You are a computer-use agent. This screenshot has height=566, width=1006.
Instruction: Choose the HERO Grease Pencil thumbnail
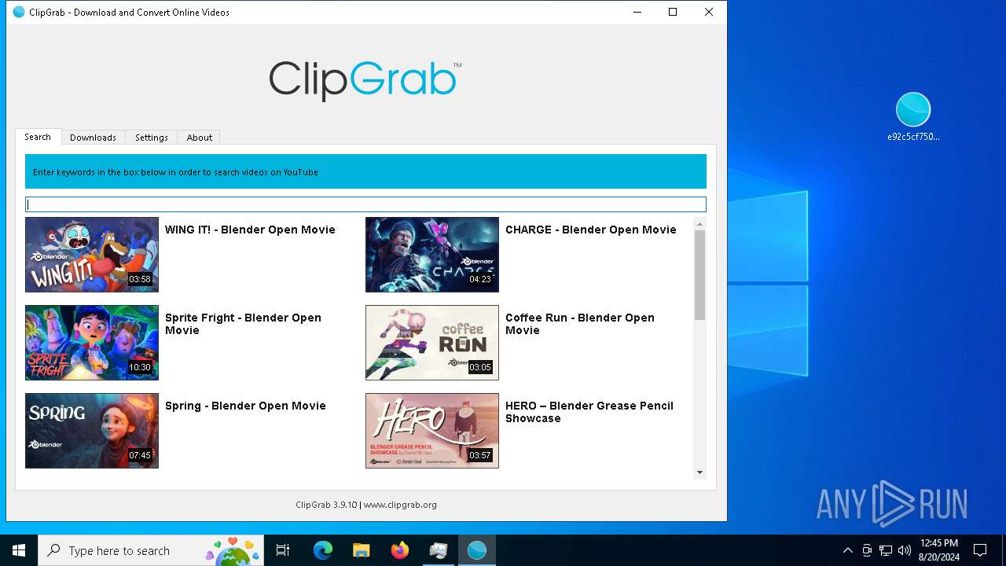432,431
